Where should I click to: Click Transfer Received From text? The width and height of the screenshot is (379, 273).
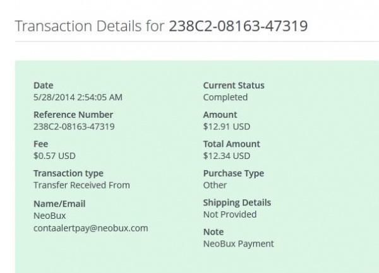[x=81, y=185]
